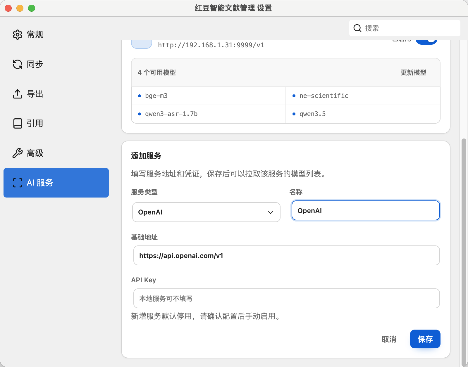
Task: Click the 取消 button
Action: point(389,339)
